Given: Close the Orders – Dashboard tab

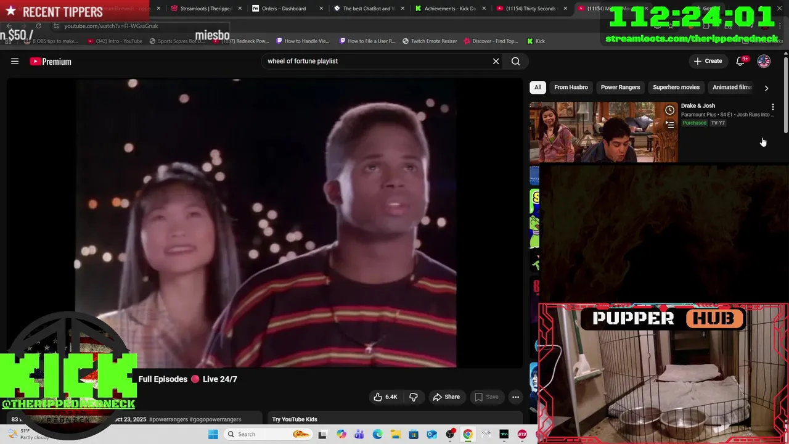Looking at the screenshot, I should pos(321,9).
